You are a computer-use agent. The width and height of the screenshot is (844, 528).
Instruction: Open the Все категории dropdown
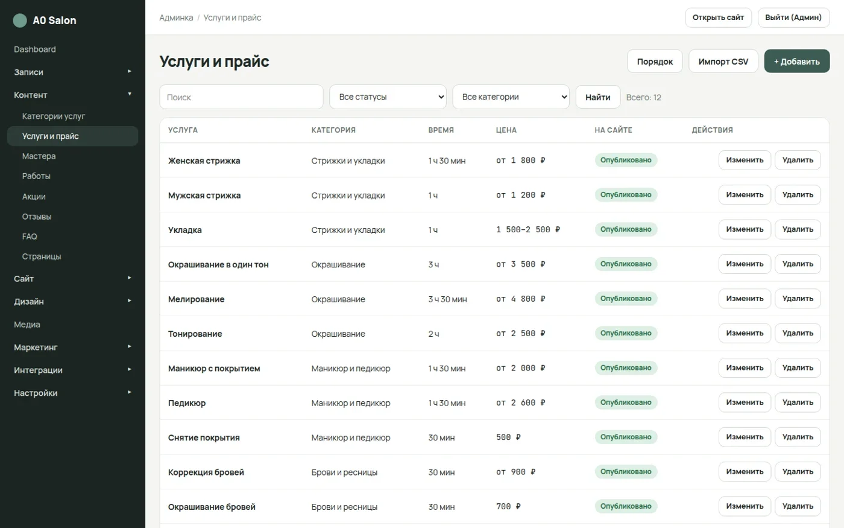click(511, 97)
